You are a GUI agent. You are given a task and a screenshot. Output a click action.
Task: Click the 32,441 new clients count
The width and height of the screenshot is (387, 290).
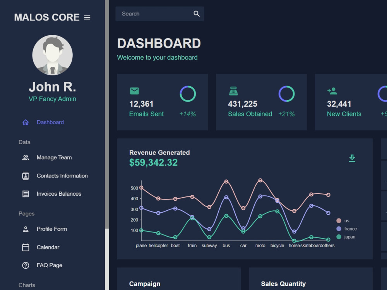pos(339,104)
